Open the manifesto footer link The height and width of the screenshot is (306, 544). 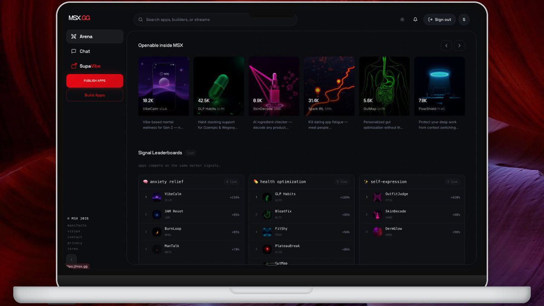tap(77, 225)
